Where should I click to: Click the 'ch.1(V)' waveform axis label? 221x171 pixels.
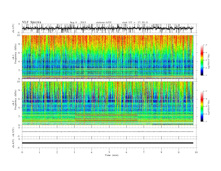pos(13,28)
